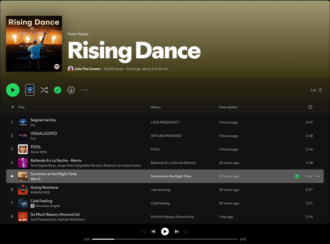Open the Rising Dance cover art

pyautogui.click(x=34, y=44)
